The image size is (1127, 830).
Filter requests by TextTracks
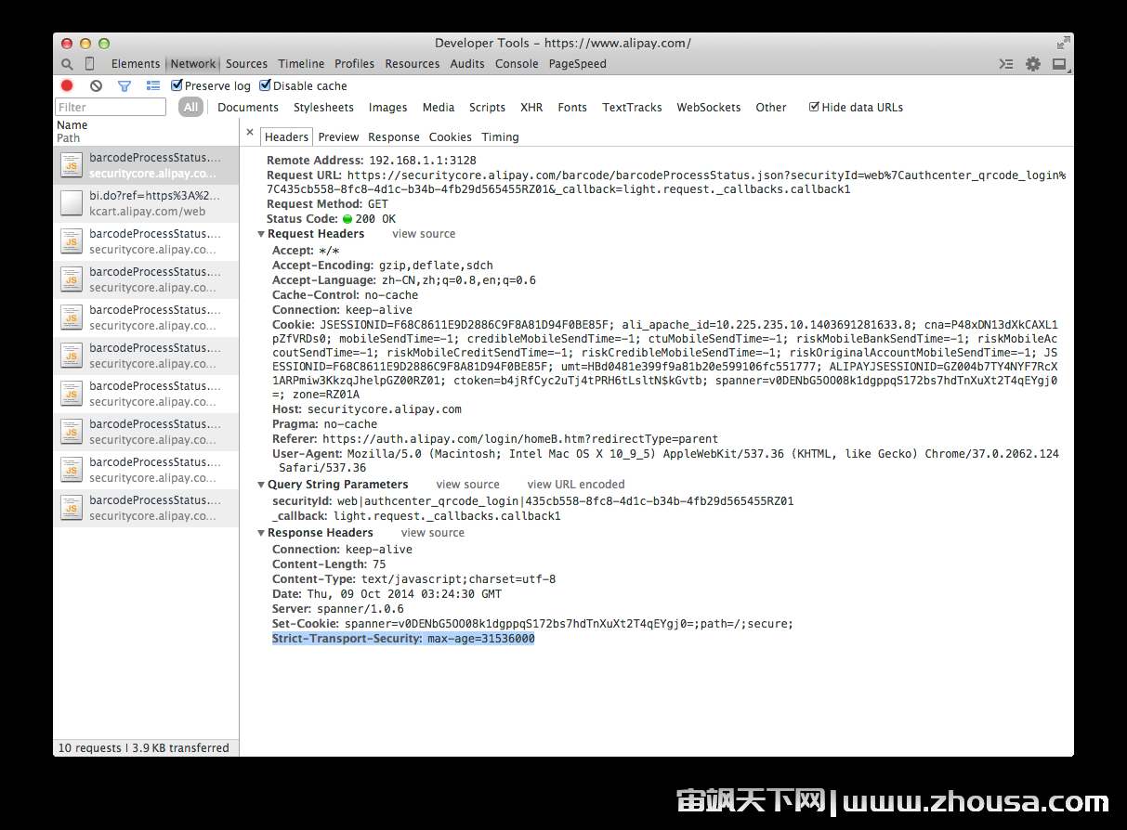[632, 107]
